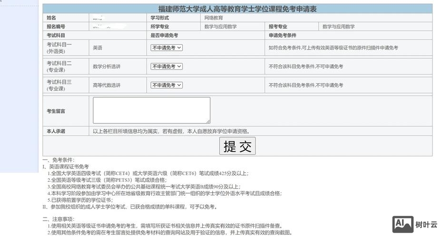Click the 考试科目一(外语类) label
Image resolution: width=441 pixels, height=238 pixels.
[59, 48]
